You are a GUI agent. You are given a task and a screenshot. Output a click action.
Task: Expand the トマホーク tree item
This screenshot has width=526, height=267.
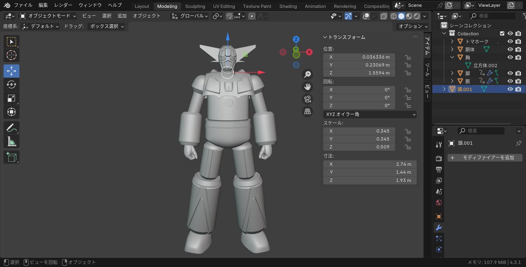(x=452, y=42)
